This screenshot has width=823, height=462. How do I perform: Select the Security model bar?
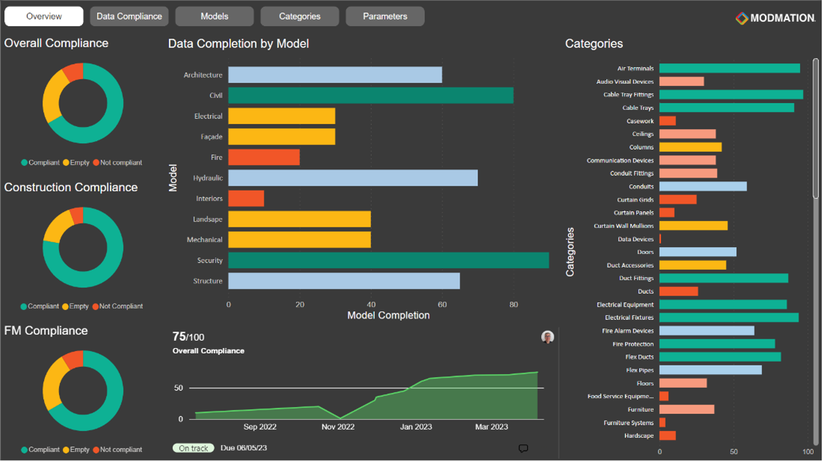(388, 260)
